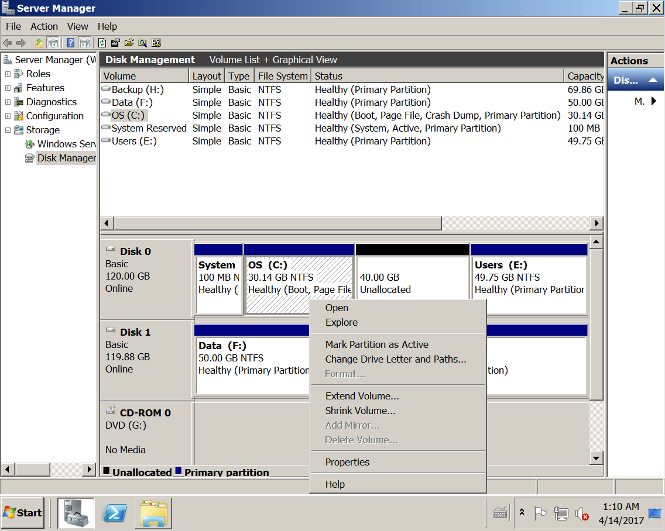
Task: Select the Configuration node icon
Action: [19, 116]
